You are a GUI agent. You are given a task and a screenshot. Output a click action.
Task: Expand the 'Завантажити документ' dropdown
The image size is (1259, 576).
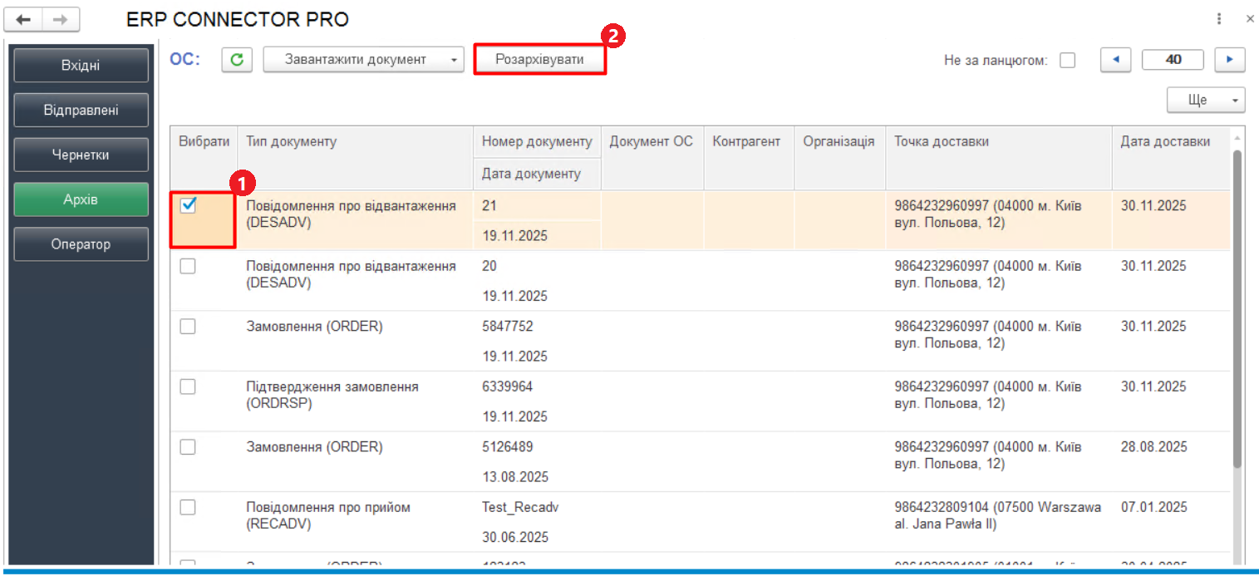pyautogui.click(x=453, y=60)
